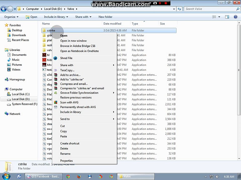Screen dimensions: 241x180
Task: Click shredder icon beside Permanently shred
Action: [x=56, y=107]
